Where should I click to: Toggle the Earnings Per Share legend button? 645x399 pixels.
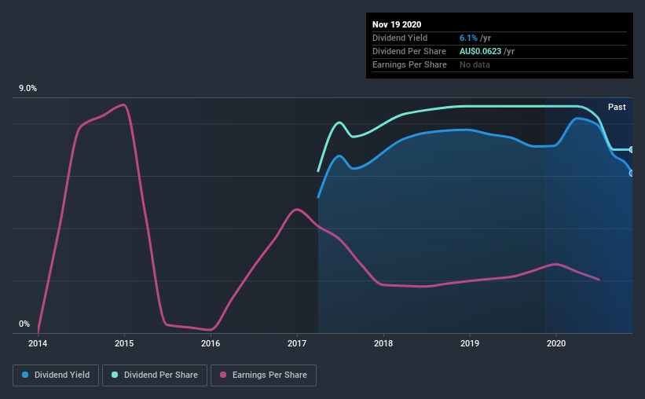[x=263, y=375]
